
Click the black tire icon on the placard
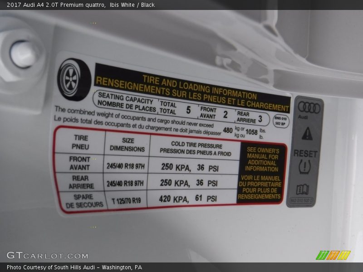(x=74, y=79)
